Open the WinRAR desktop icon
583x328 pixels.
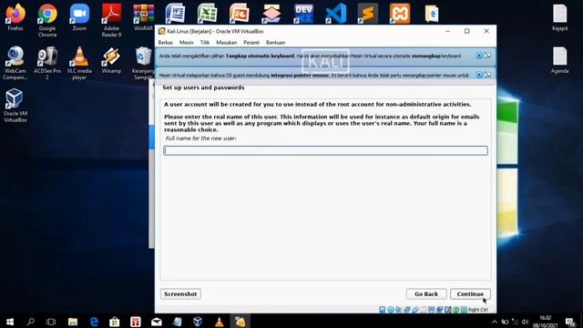144,17
